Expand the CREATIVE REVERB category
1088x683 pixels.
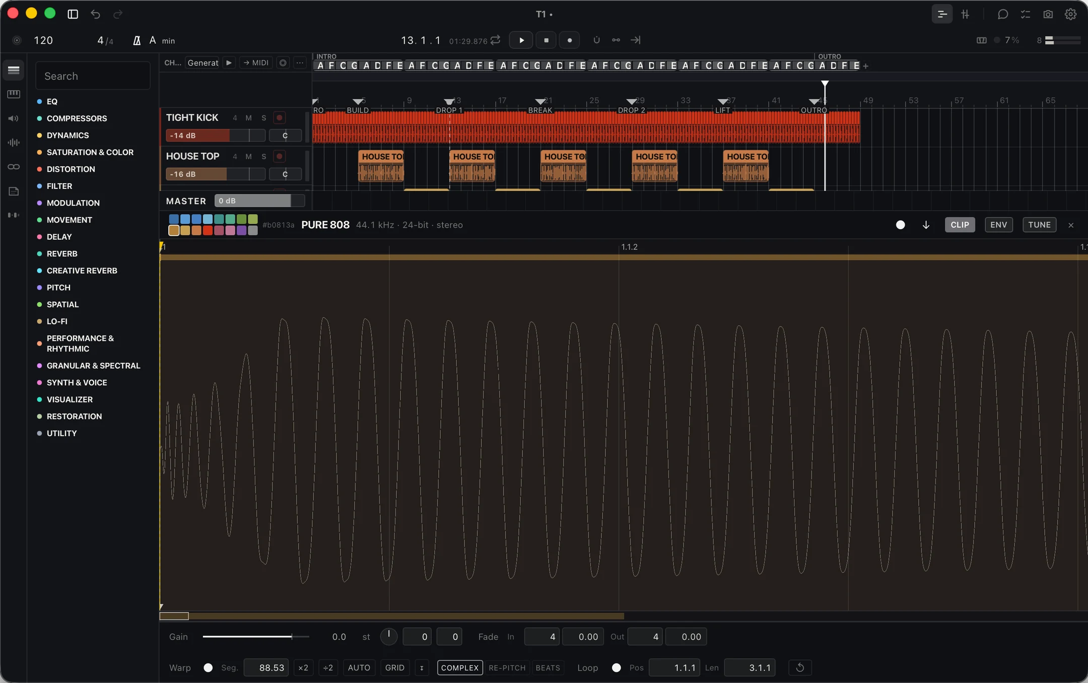pos(82,270)
